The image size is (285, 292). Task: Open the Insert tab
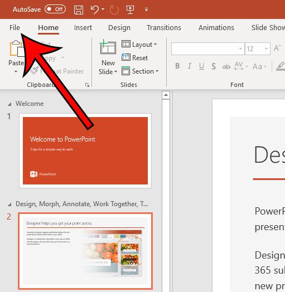coord(83,27)
